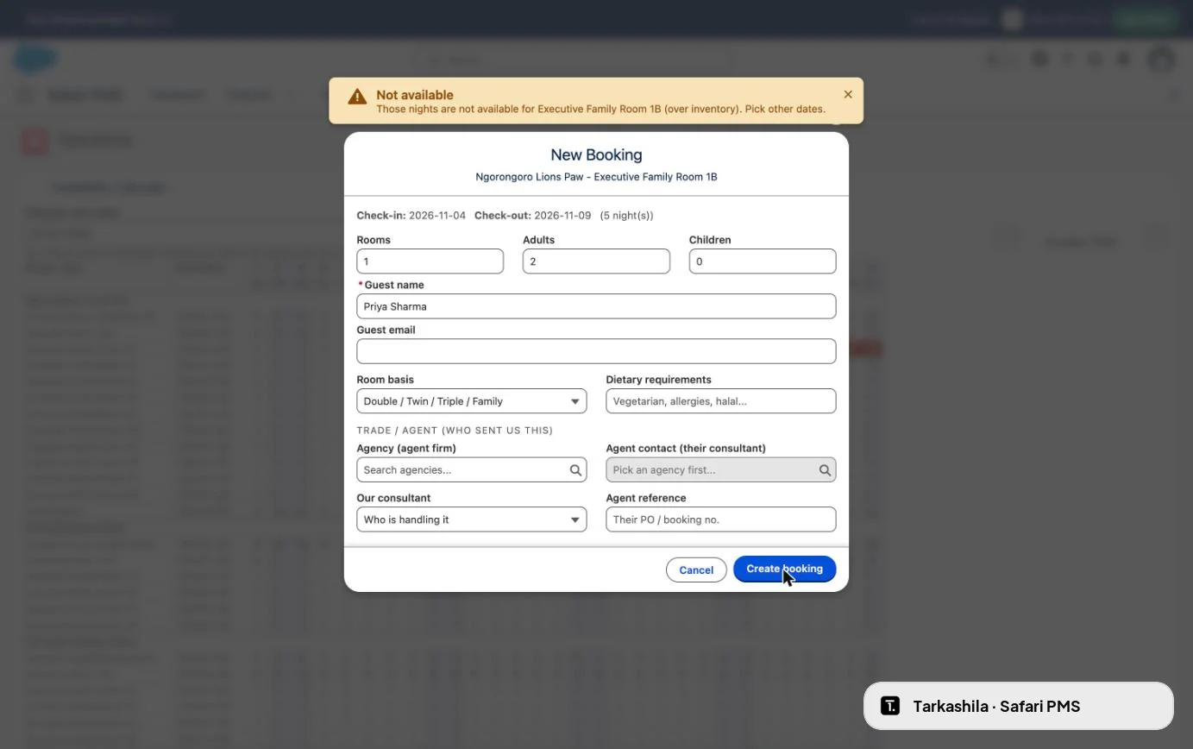This screenshot has width=1193, height=749.
Task: Dismiss the Not available warning toast
Action: click(x=848, y=94)
